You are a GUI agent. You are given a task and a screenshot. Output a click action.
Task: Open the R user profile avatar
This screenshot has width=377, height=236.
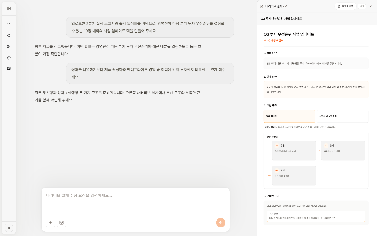9,228
